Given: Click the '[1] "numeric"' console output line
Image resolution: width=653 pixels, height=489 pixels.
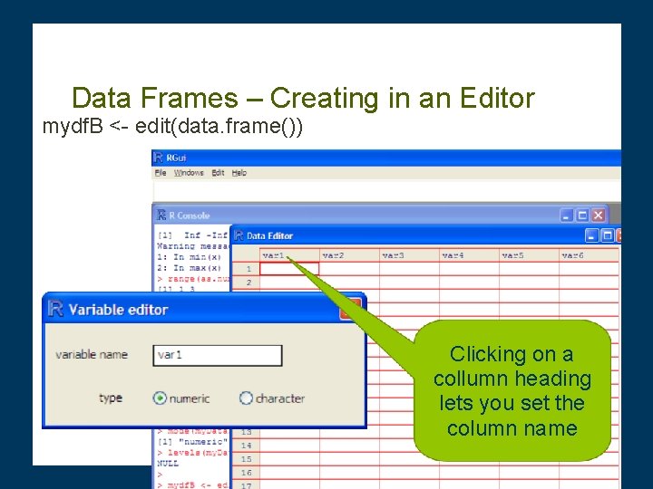Looking at the screenshot, I should click(x=192, y=442).
